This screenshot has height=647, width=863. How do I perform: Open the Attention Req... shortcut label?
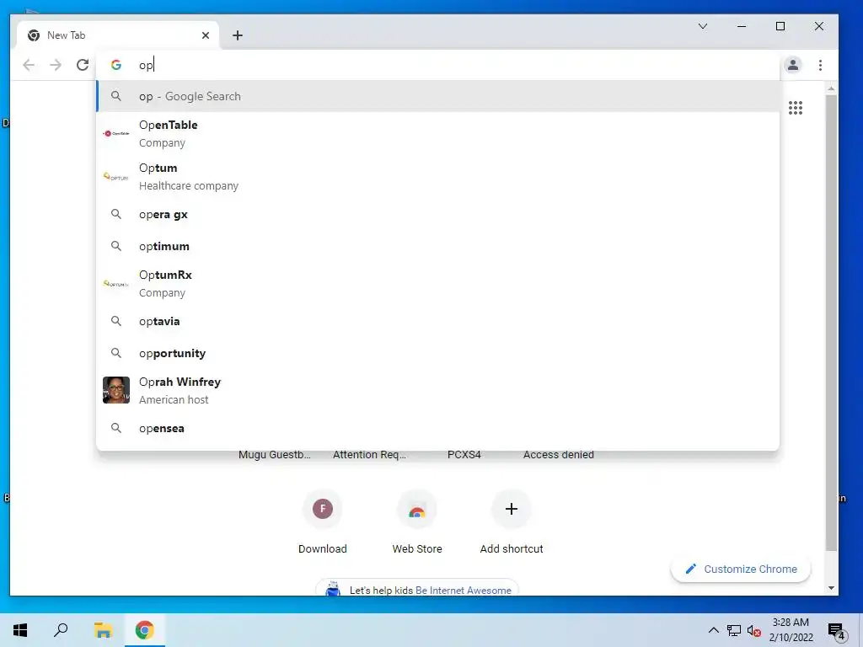tap(369, 455)
